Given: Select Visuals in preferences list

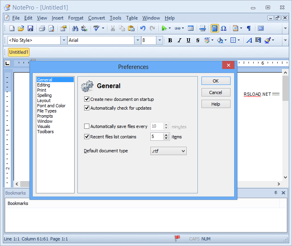Looking at the screenshot, I should pos(43,126).
